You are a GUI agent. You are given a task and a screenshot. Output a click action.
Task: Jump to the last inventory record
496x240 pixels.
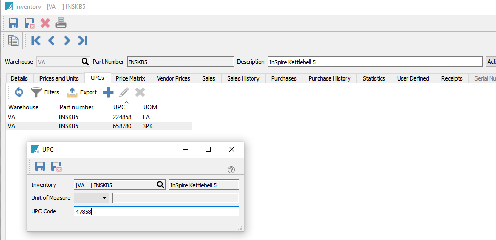pyautogui.click(x=83, y=41)
